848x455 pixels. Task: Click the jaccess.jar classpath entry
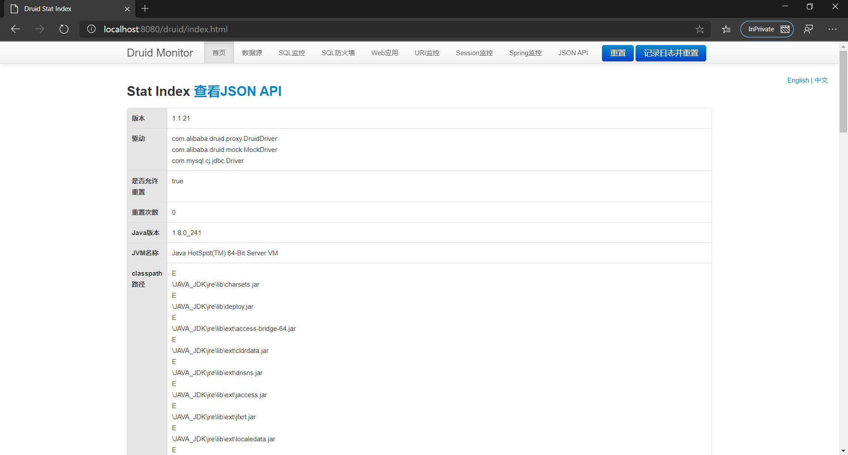pos(220,395)
